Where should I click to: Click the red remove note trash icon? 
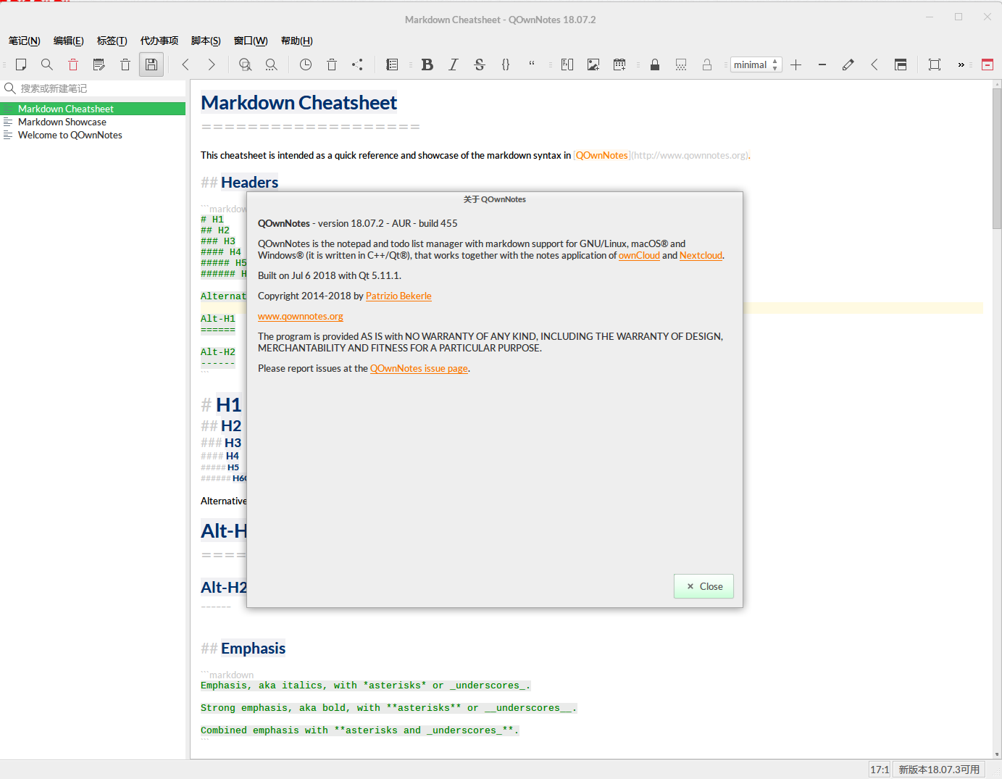[73, 64]
